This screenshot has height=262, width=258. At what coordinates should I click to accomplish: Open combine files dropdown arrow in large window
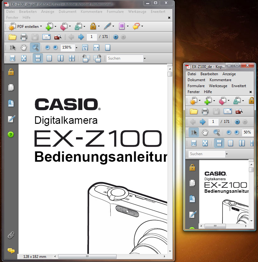click(55, 26)
